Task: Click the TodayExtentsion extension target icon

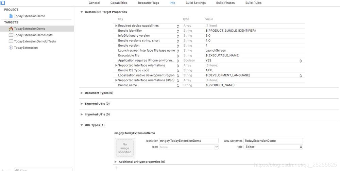Action: (11, 48)
